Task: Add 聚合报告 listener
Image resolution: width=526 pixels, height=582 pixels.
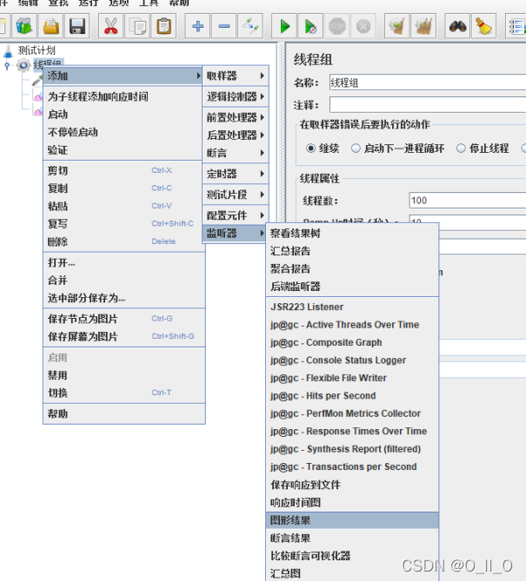Action: click(x=352, y=269)
